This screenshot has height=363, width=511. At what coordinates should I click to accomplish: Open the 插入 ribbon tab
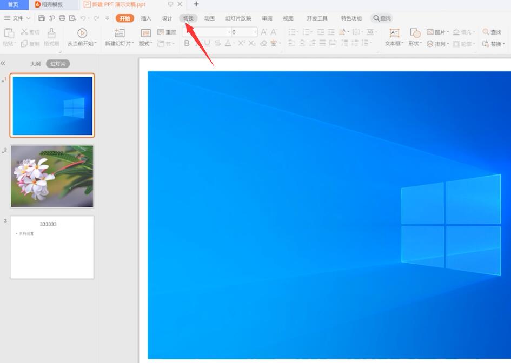coord(146,18)
